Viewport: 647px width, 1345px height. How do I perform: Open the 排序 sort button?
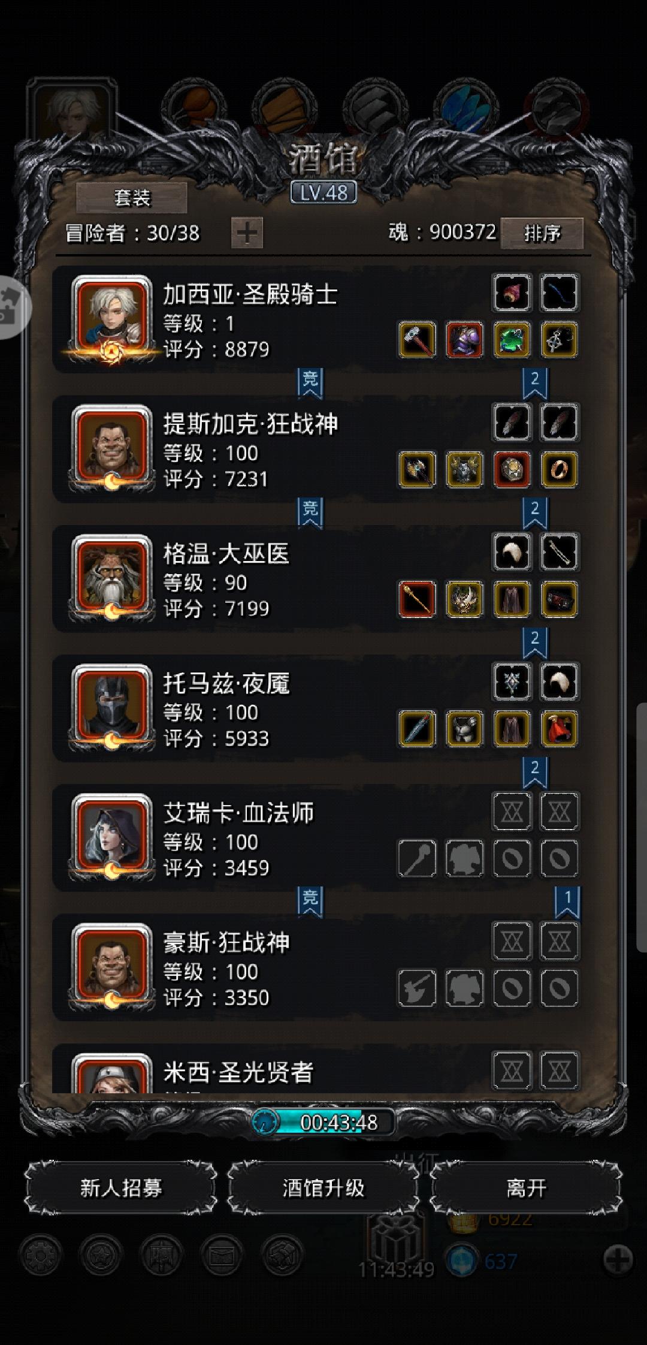click(542, 233)
